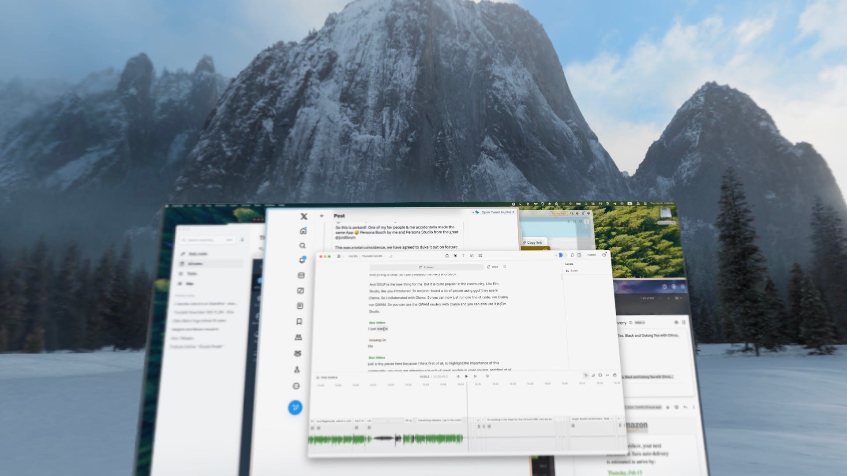Open the Descript insert media toolbar icon
Image resolution: width=847 pixels, height=476 pixels.
coord(447,256)
